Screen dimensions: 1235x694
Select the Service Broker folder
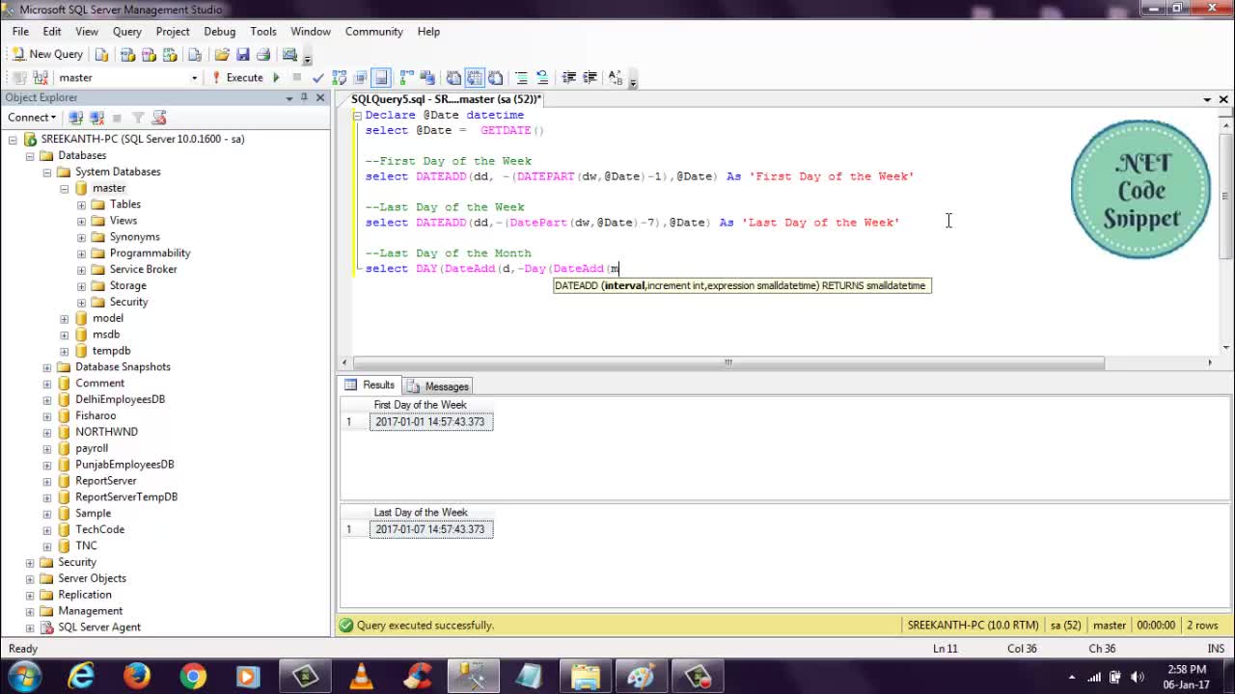(x=143, y=269)
